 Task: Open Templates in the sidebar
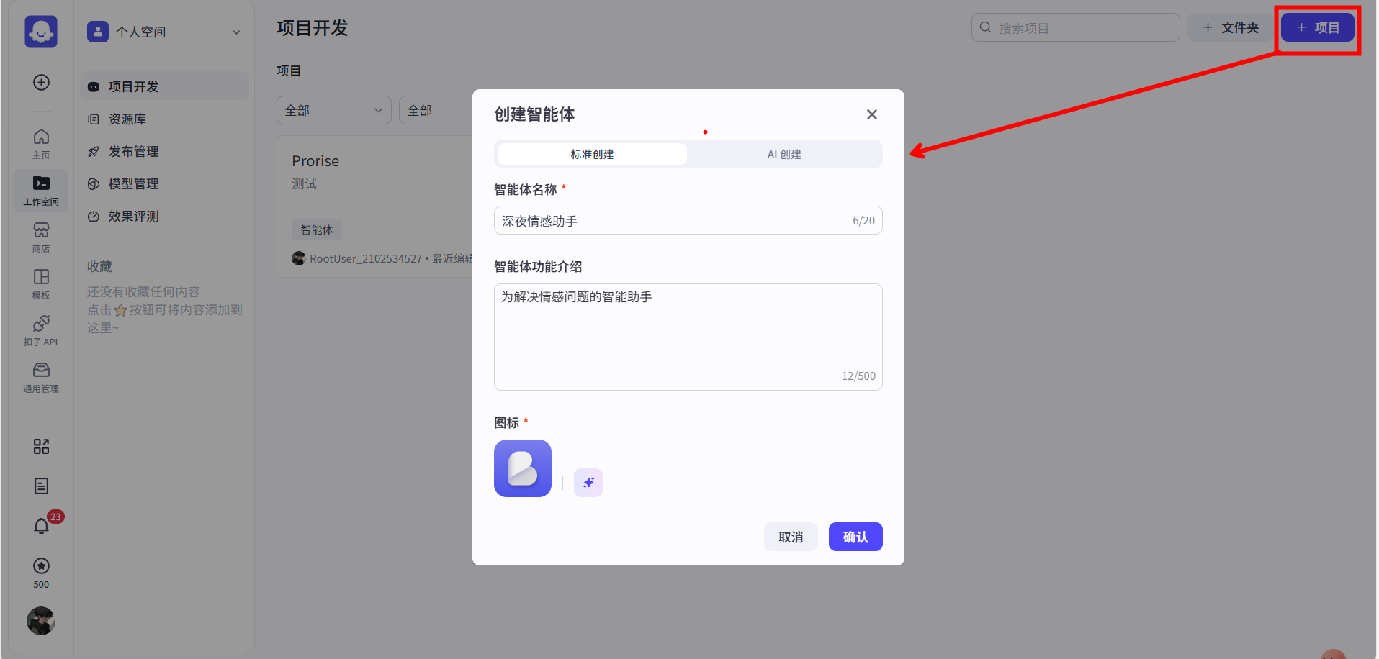click(x=41, y=283)
